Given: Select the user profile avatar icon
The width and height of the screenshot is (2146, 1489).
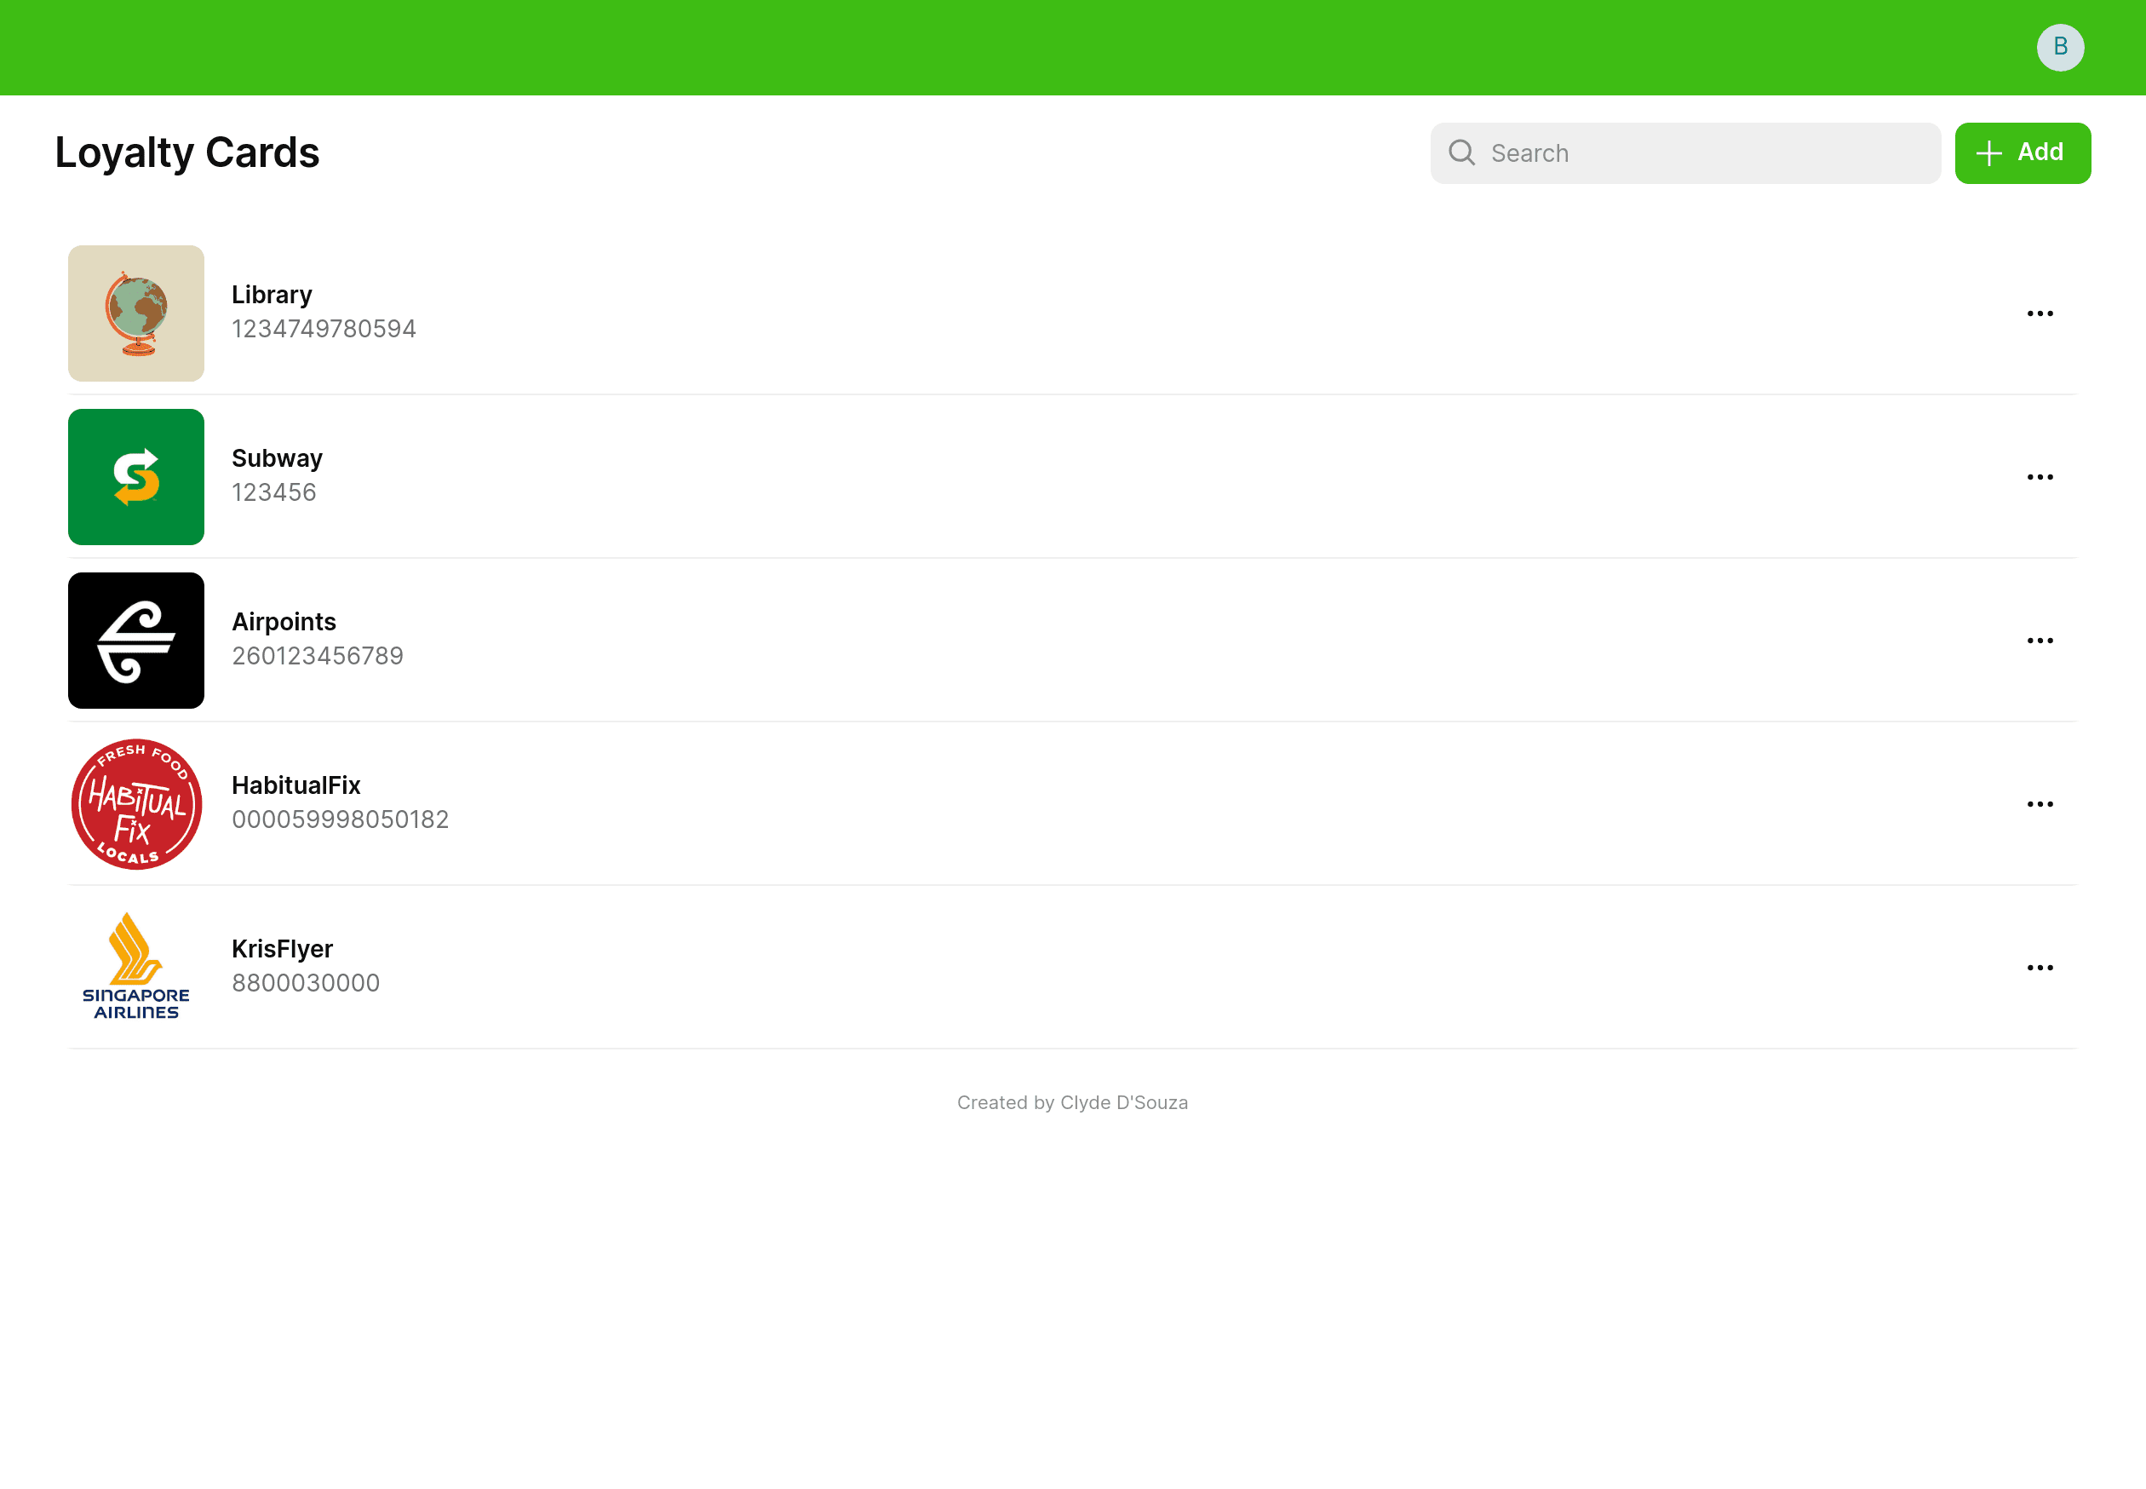Looking at the screenshot, I should [x=2061, y=46].
